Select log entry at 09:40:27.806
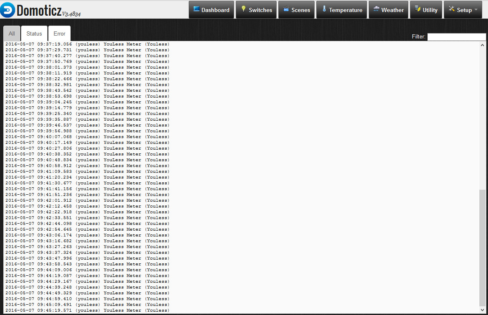 (88, 148)
